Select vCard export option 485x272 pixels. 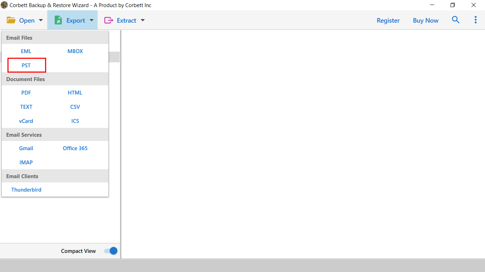26,121
